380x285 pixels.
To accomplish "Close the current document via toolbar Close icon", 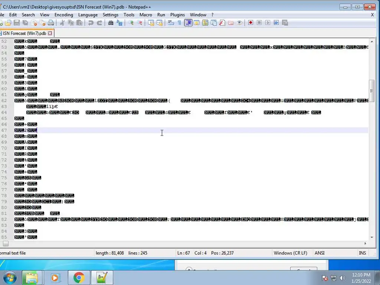I will [34, 23].
